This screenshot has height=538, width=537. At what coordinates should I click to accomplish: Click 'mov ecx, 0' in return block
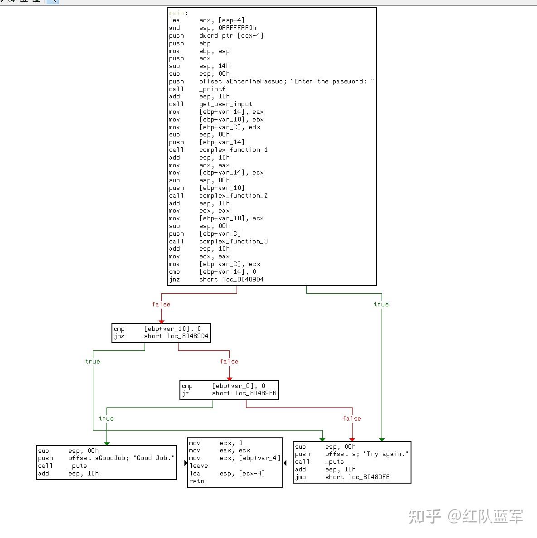click(x=216, y=443)
